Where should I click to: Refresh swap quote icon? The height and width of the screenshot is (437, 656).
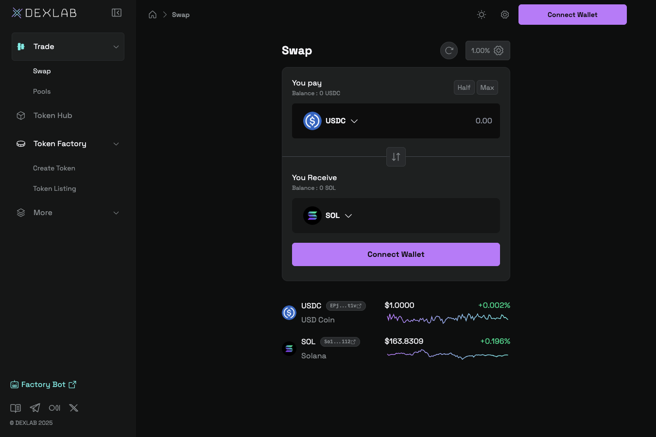449,50
